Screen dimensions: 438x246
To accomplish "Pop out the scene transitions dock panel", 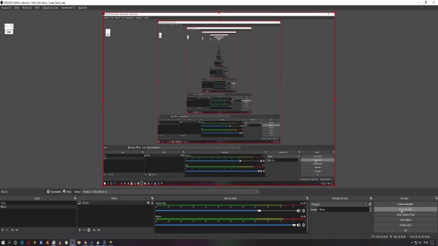I will [x=371, y=198].
